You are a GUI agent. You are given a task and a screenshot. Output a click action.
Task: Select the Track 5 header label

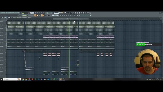2,36
